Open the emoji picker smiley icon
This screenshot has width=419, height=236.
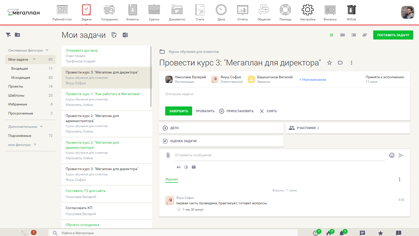pyautogui.click(x=392, y=155)
